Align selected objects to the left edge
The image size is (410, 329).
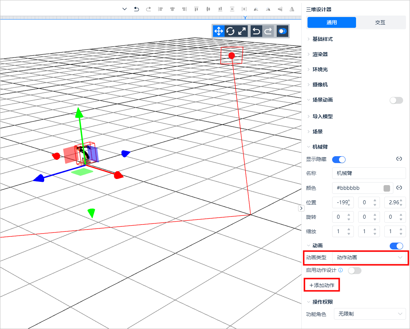pos(160,9)
